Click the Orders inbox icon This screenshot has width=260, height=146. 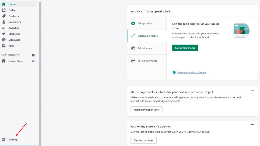pyautogui.click(x=4, y=10)
